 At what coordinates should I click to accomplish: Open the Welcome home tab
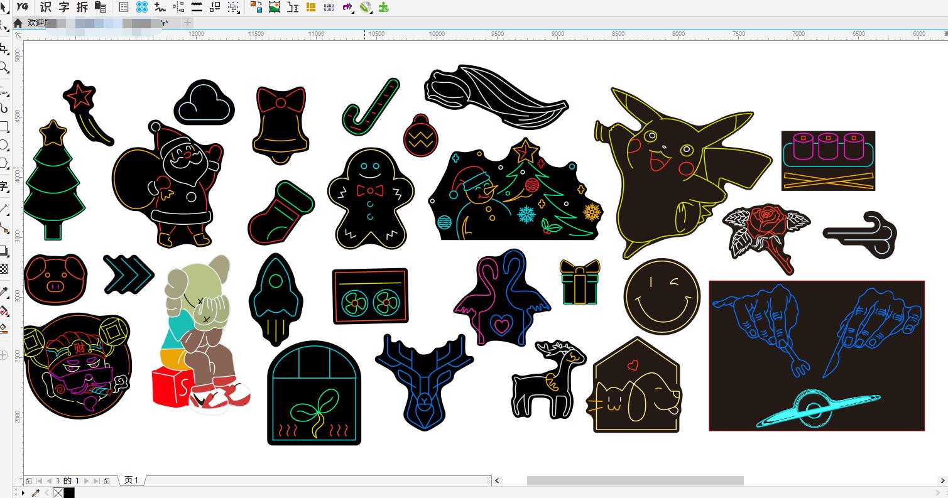(31, 23)
